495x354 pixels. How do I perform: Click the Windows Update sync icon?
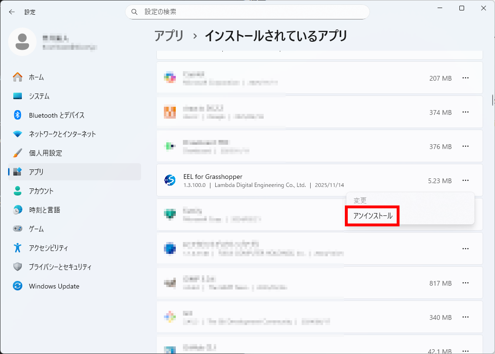18,286
